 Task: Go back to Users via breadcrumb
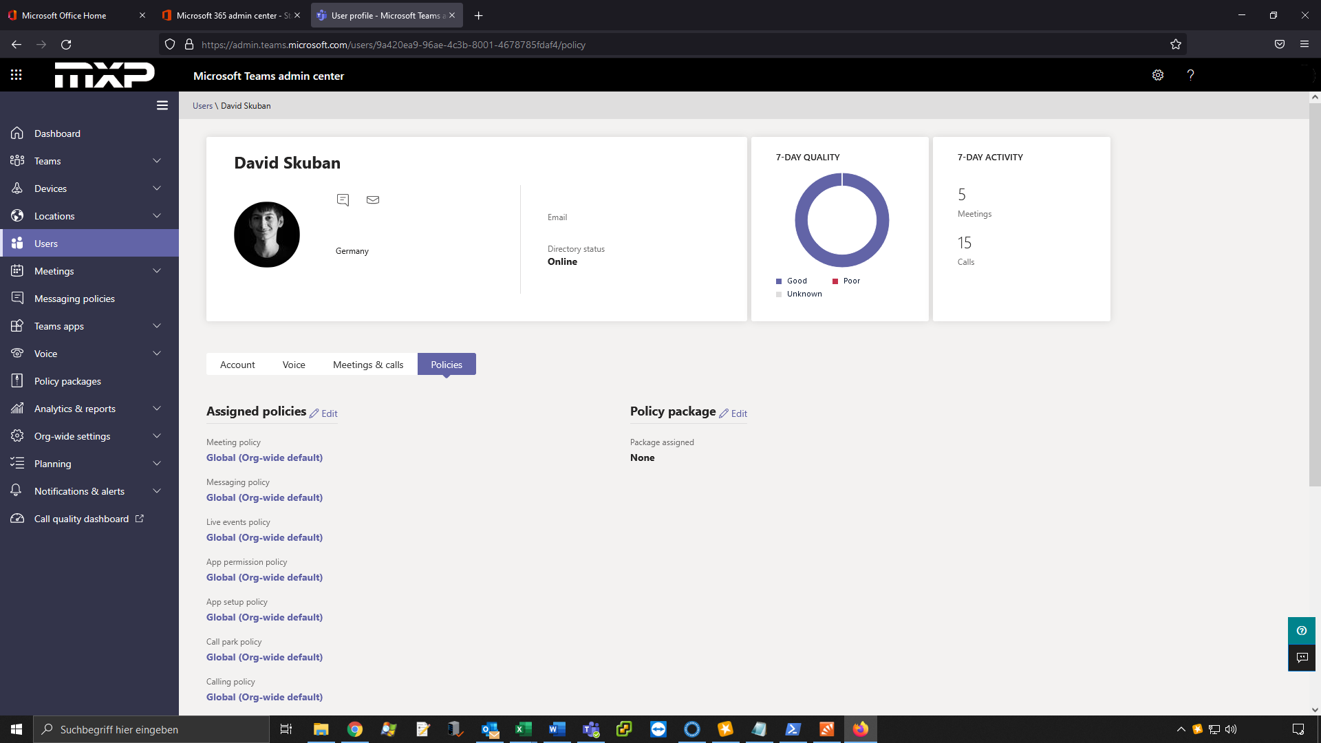coord(202,106)
